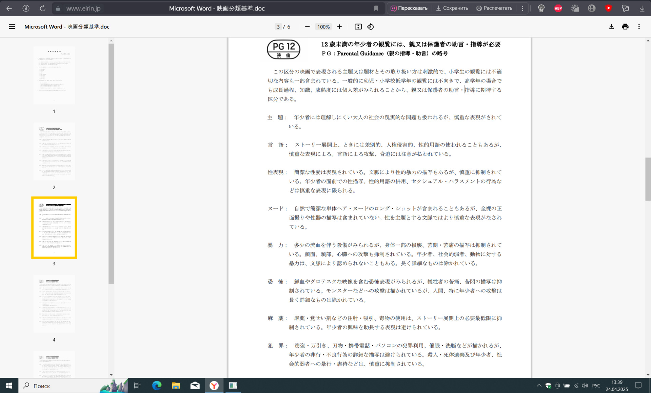651x393 pixels.
Task: Open page 1 thumbnail
Action: [54, 75]
